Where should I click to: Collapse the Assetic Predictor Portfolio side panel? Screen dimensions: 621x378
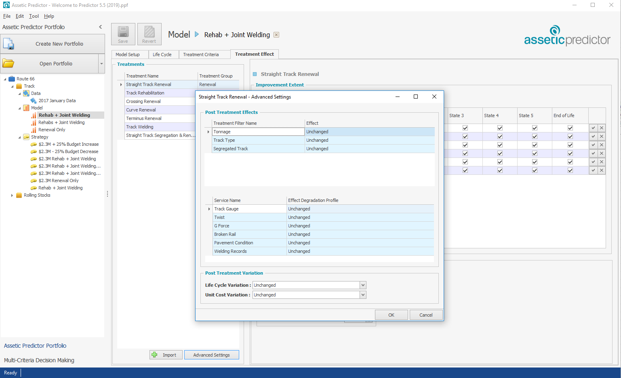click(101, 27)
